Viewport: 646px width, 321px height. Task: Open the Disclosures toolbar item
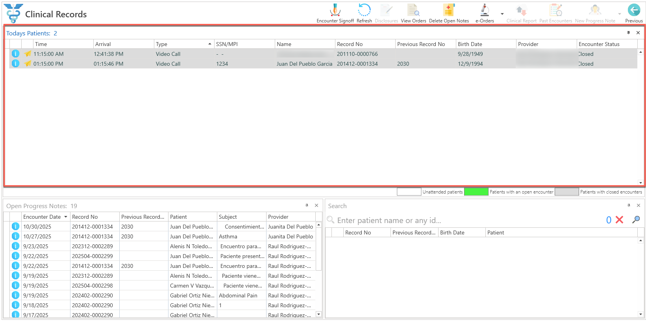[x=386, y=13]
